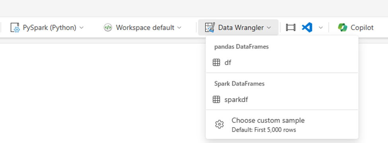Click the Workspace default environment icon

coord(108,28)
